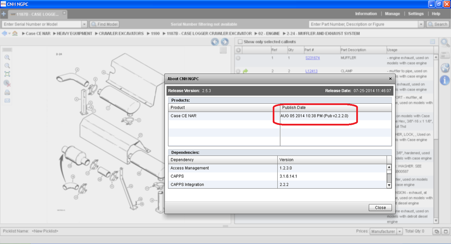The height and width of the screenshot is (244, 451).
Task: Close the 1187B - CASE LOGGER tab
Action: point(64,13)
